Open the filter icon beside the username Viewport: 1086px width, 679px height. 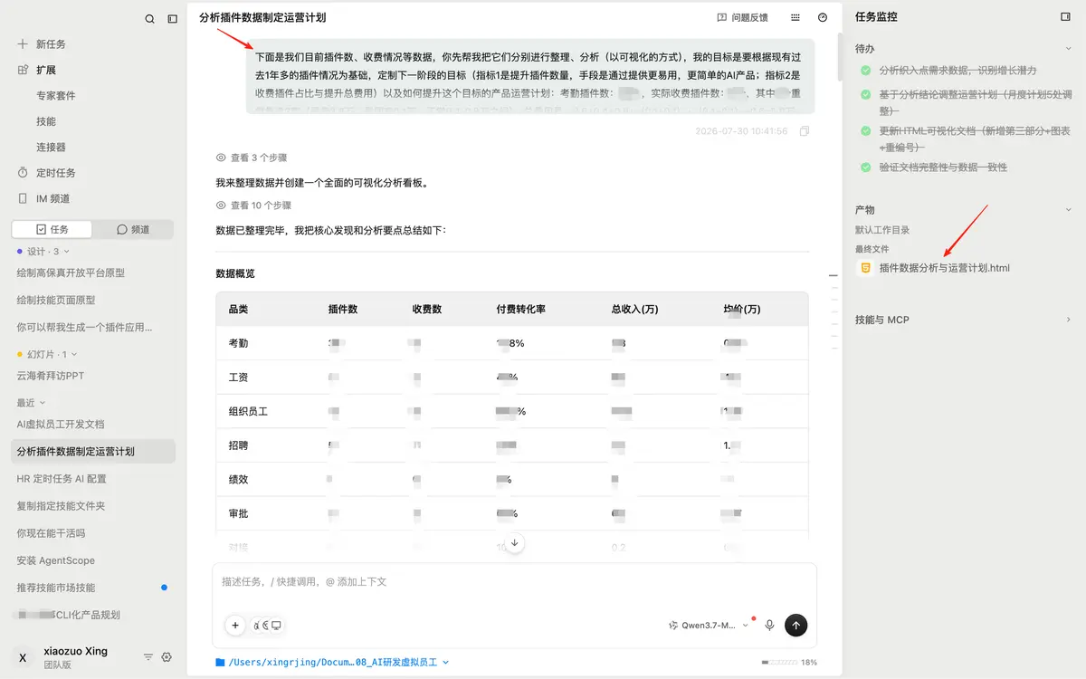click(x=148, y=657)
